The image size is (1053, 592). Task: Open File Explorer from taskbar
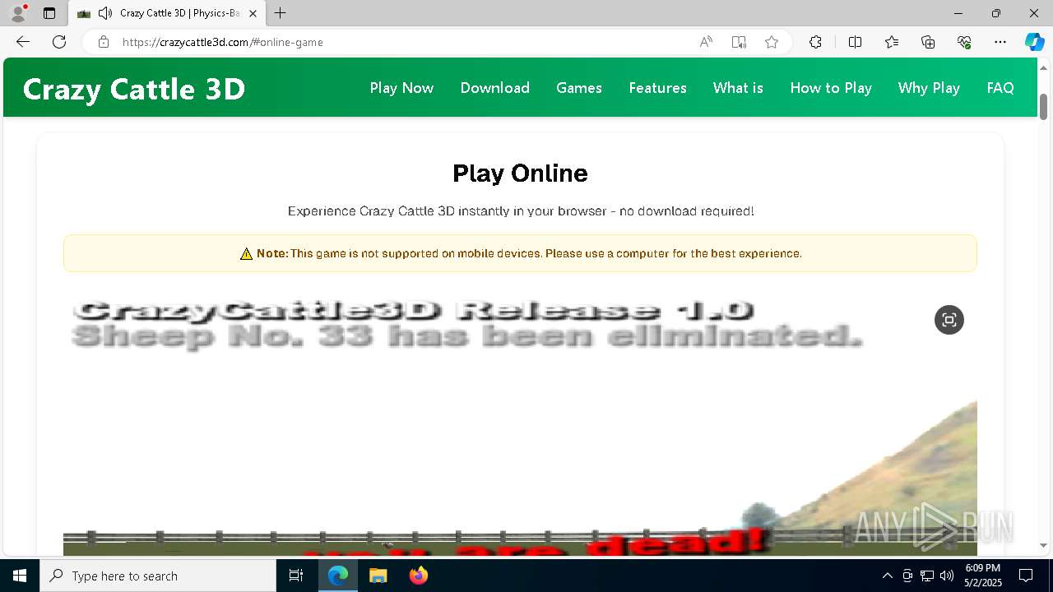point(378,576)
